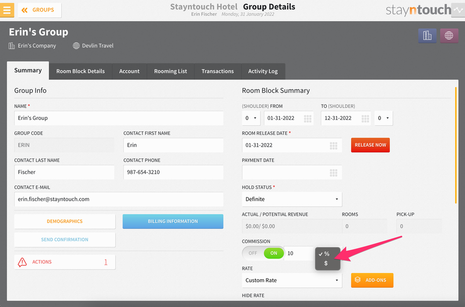Click empty Payment Date field
465x307 pixels.
(x=292, y=172)
